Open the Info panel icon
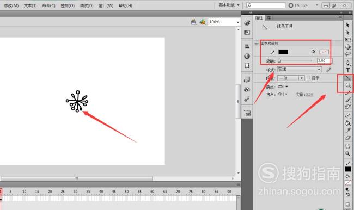354x210 pixels. pyautogui.click(x=247, y=56)
